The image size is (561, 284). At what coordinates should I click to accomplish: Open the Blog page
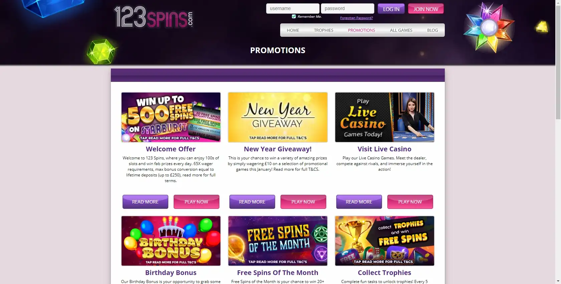click(x=432, y=30)
